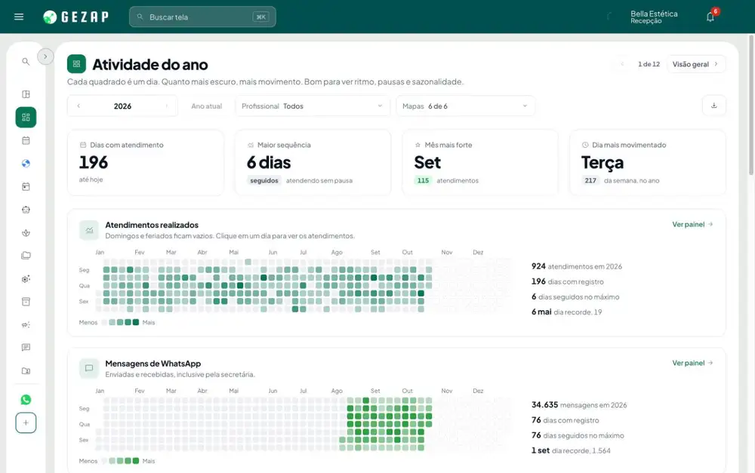Screen dimensions: 755x473
Task: Open the contact folder icon in sidebar
Action: click(x=26, y=370)
